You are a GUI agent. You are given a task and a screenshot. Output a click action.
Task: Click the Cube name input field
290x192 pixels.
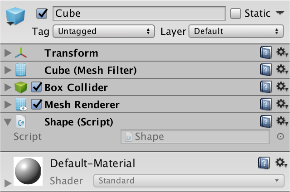139,14
